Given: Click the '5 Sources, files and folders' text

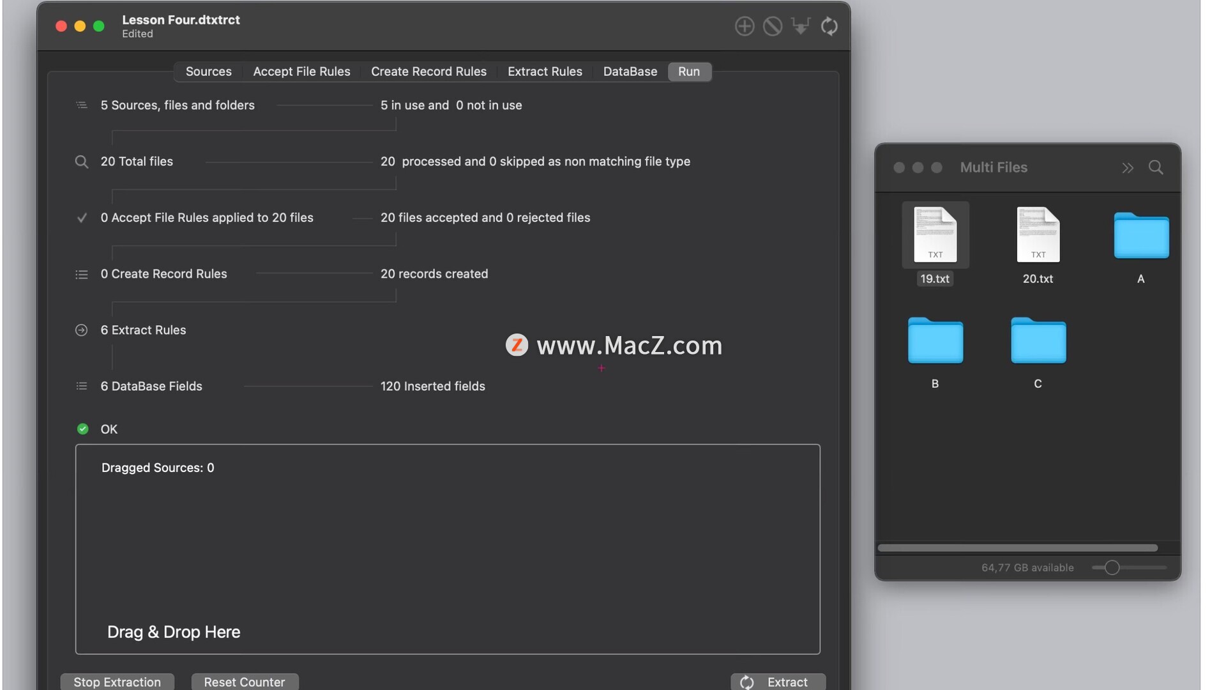Looking at the screenshot, I should pyautogui.click(x=178, y=105).
